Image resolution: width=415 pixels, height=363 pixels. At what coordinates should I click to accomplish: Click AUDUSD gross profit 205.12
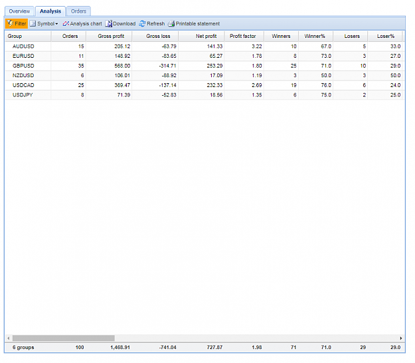point(122,47)
